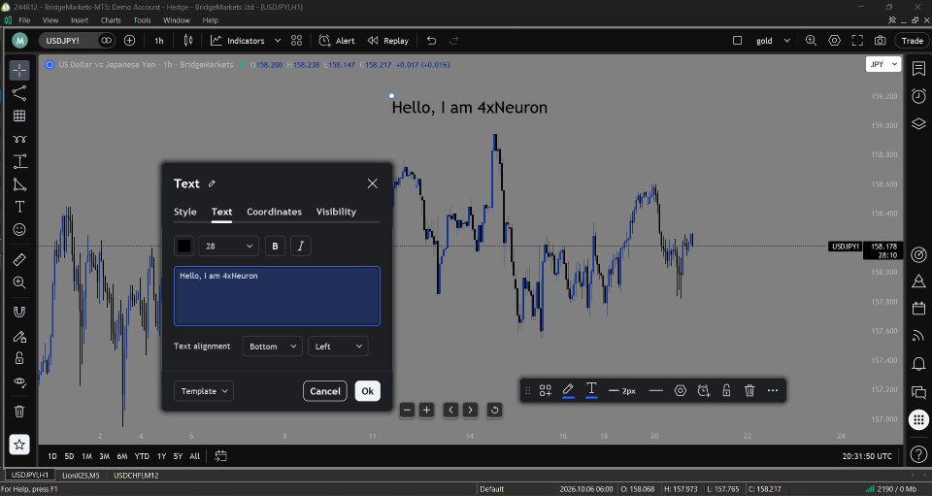Select the crosshair cursor tool

click(x=19, y=70)
